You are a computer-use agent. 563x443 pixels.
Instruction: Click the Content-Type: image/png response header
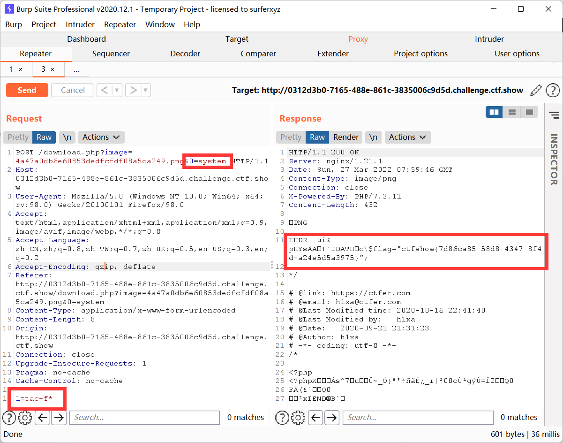343,178
